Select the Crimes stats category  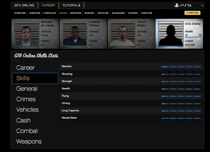[26, 99]
